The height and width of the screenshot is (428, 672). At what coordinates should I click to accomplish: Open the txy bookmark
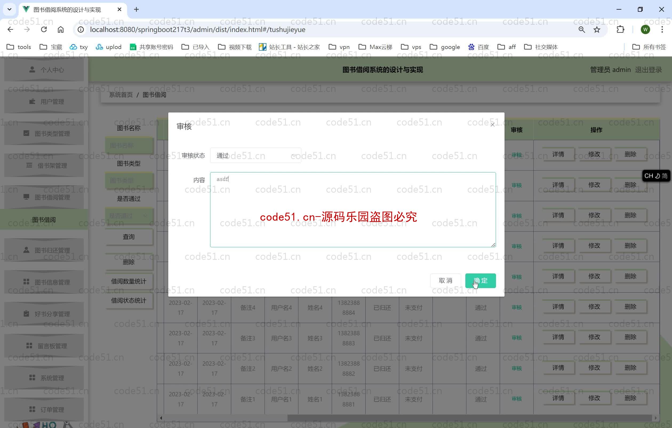coord(79,47)
